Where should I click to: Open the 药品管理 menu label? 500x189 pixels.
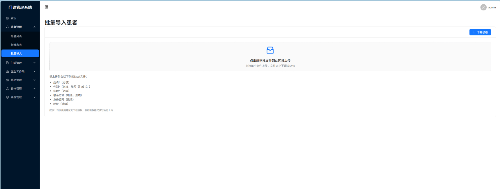16,80
